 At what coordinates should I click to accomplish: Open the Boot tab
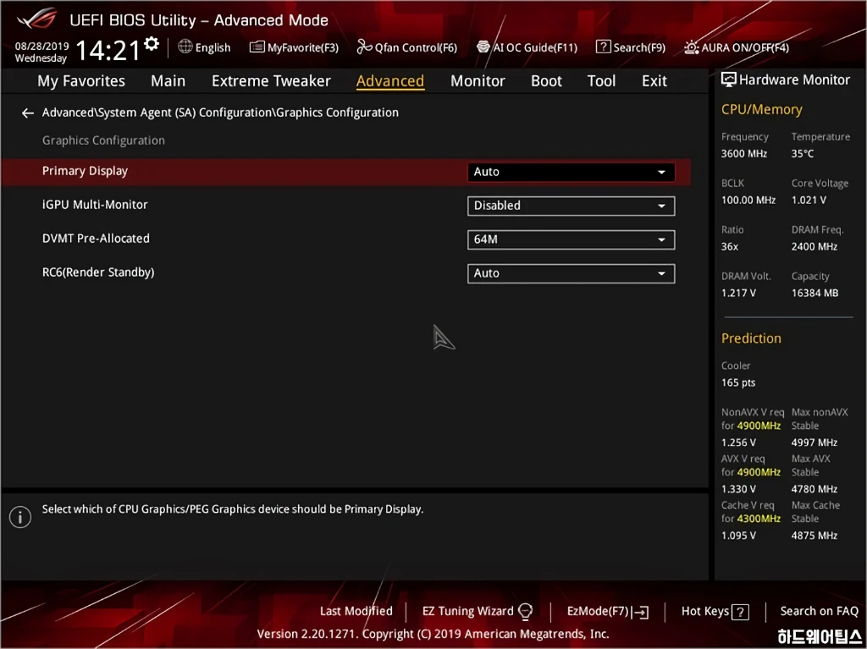click(546, 81)
